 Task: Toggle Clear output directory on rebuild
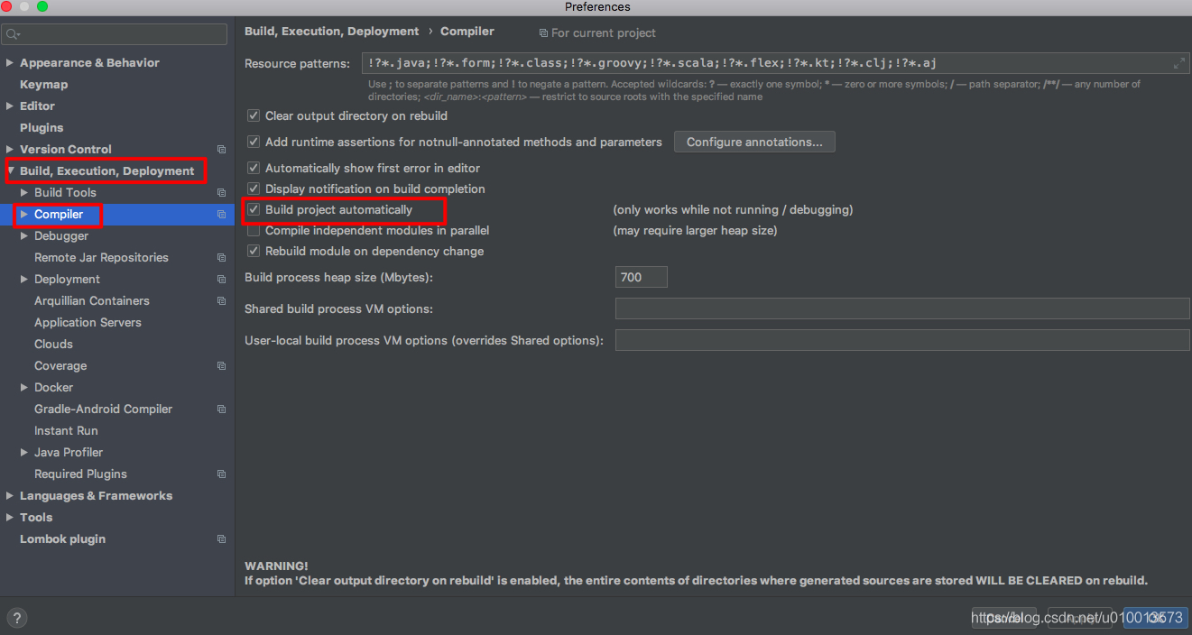click(x=254, y=115)
